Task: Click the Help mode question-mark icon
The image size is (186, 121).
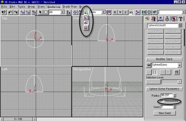Action: pos(4,12)
